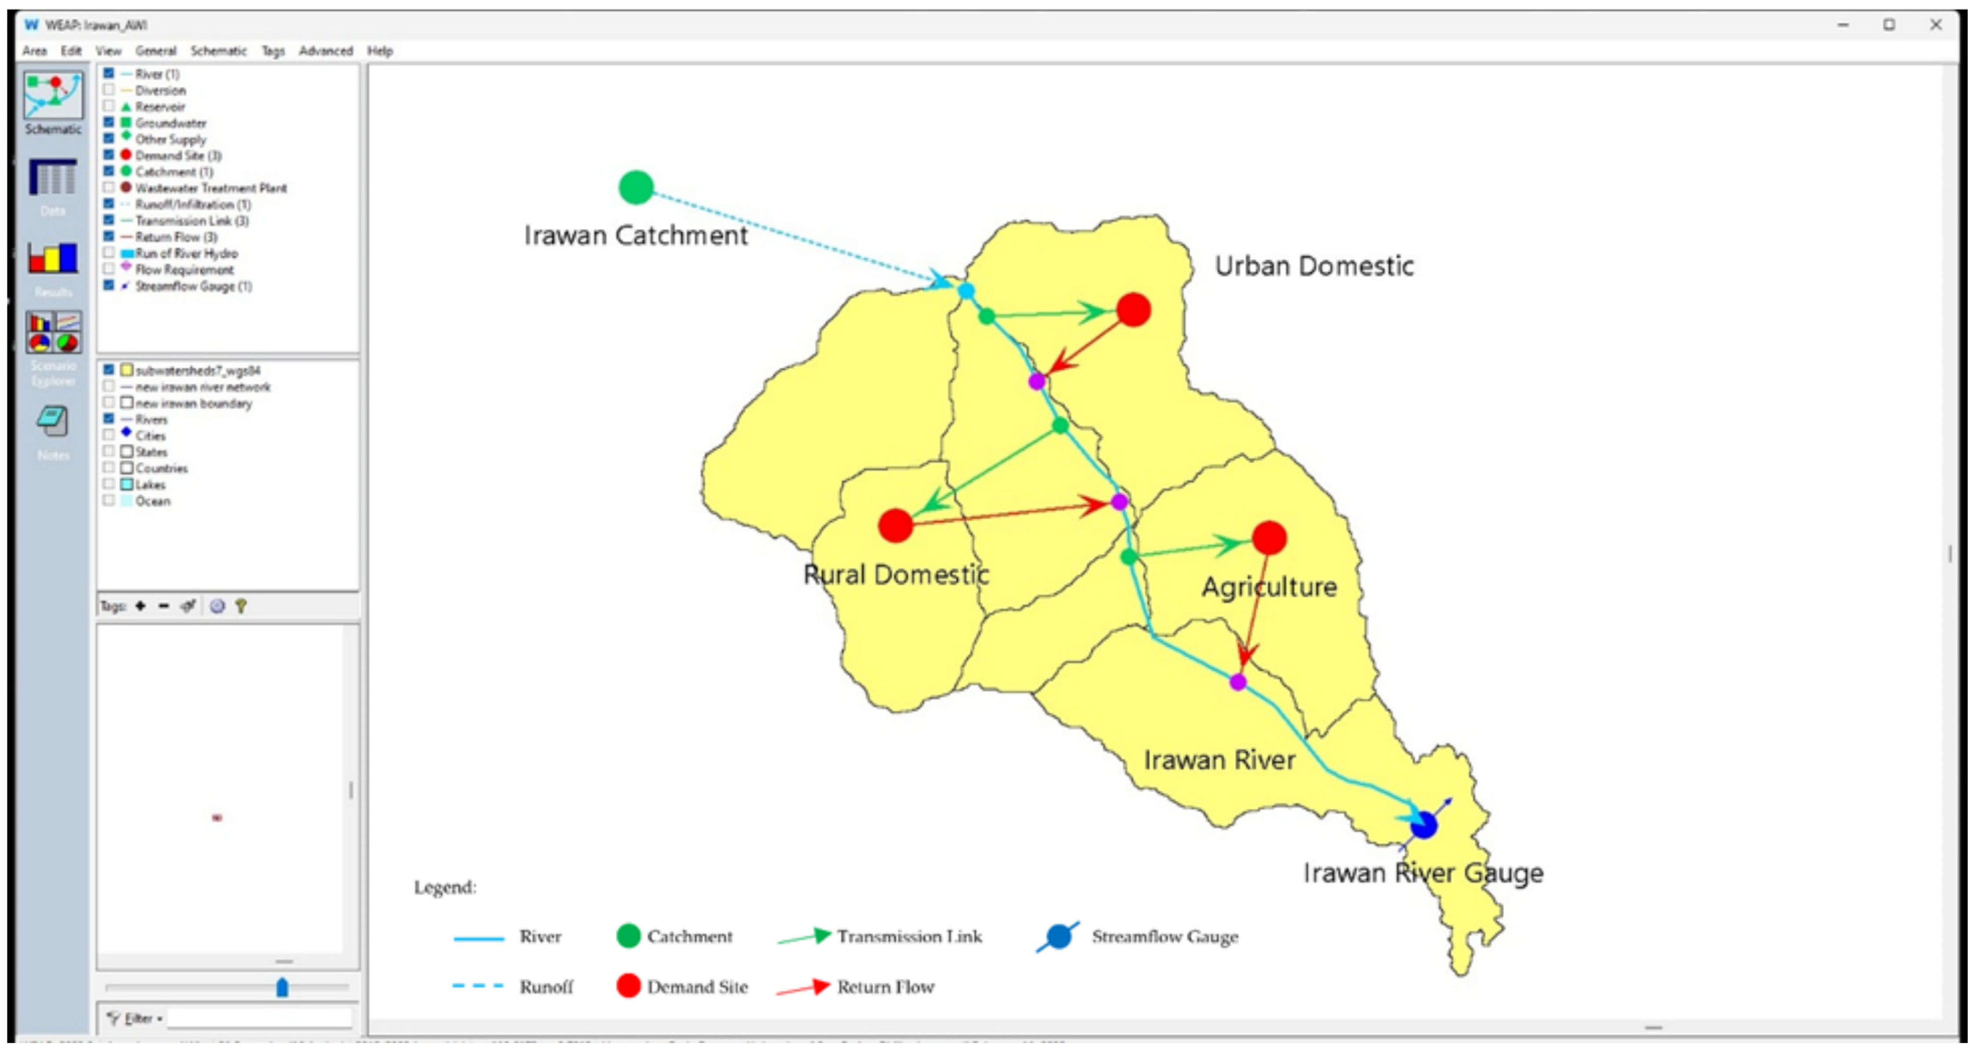The image size is (1976, 1058).
Task: Click the remove tag minus icon
Action: pos(164,605)
